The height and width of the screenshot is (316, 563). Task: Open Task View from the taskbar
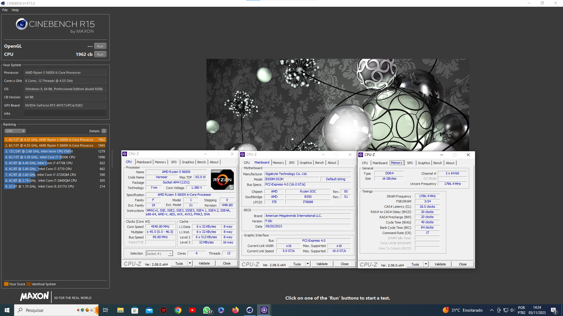[106, 310]
